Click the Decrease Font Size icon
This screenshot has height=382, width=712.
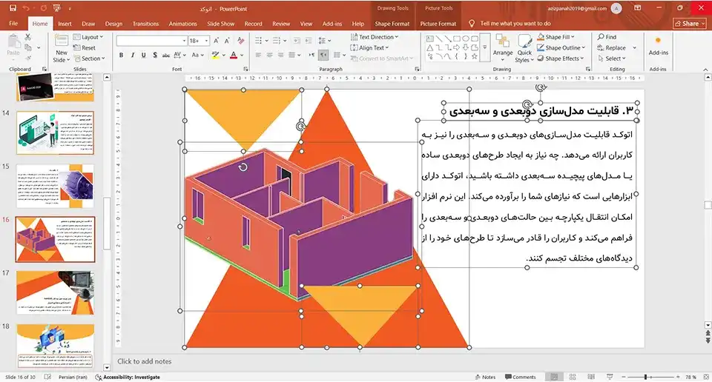coord(227,41)
